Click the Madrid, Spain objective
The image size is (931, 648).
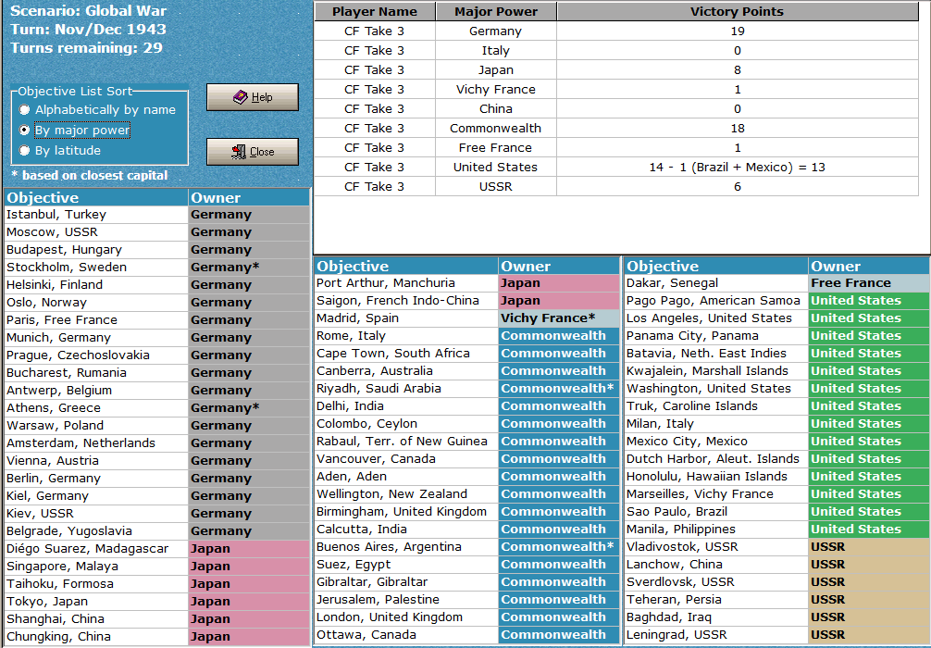tap(406, 318)
